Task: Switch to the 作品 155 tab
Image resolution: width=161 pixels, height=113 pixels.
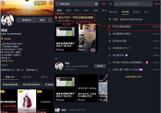Action: coord(10,77)
